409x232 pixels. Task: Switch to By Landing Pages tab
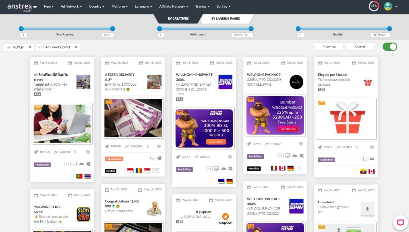[226, 19]
